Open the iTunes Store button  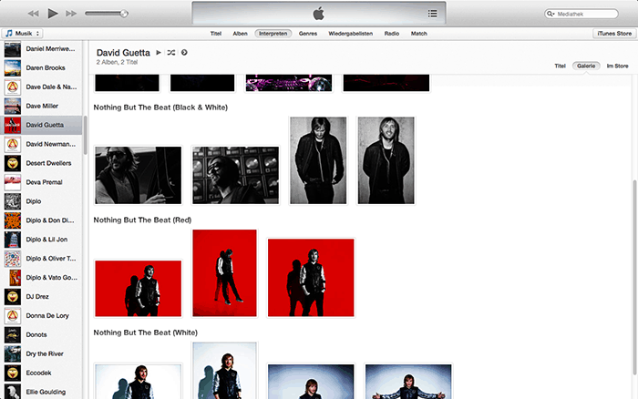tap(614, 34)
